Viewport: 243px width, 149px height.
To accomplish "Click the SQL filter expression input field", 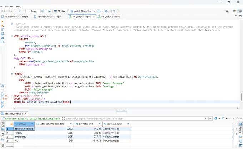I will coord(135,119).
